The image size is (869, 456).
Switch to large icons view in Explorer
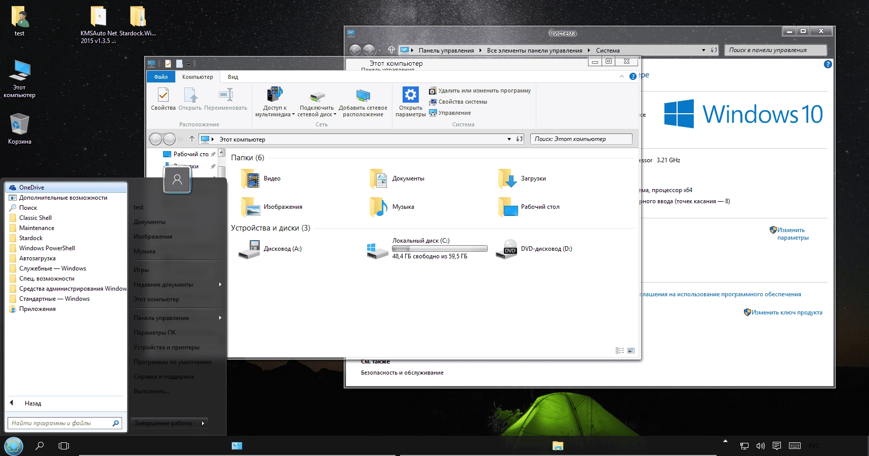[631, 351]
